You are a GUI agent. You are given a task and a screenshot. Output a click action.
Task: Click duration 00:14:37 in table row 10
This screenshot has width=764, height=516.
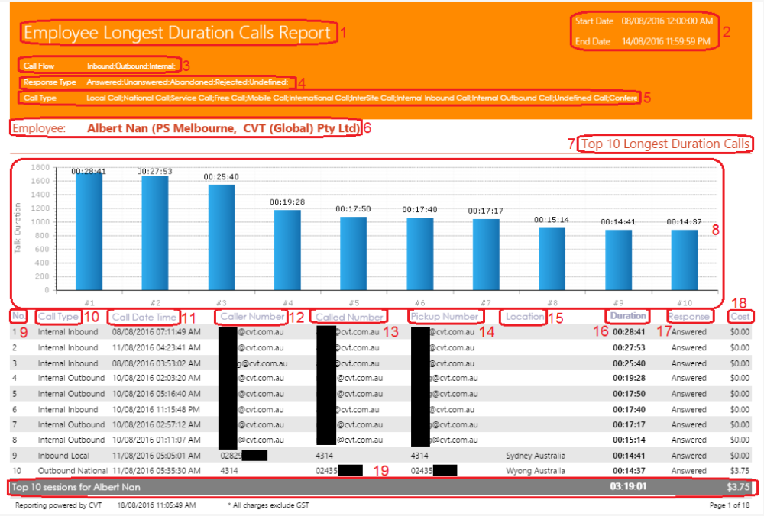(629, 471)
